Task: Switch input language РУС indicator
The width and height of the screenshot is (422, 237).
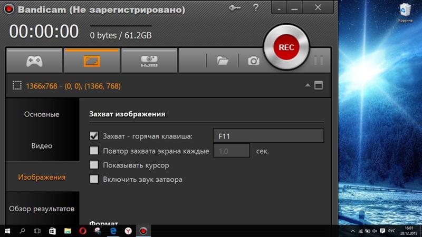Action: [x=391, y=231]
